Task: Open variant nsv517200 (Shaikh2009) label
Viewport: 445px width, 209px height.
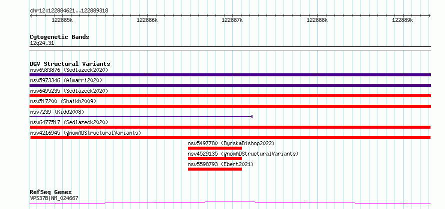Action: coord(63,101)
